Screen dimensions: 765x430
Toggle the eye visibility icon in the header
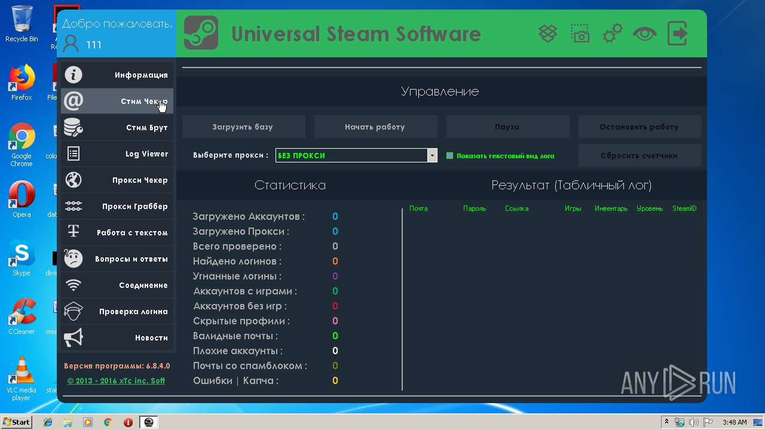pyautogui.click(x=645, y=33)
